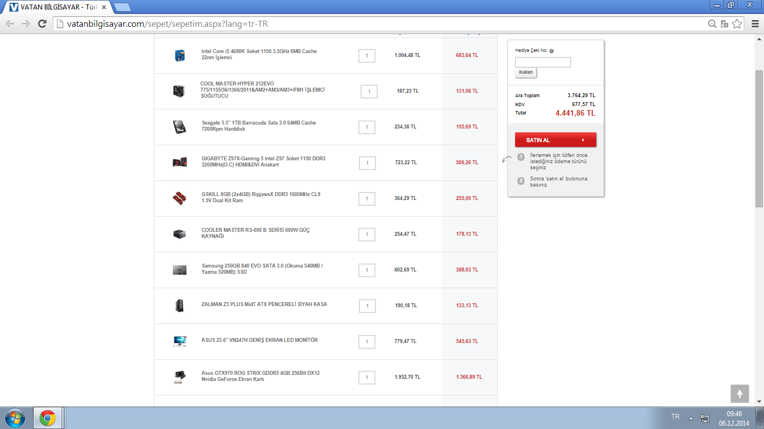Viewport: 764px width, 429px height.
Task: Click the Cooler Master Hyper 212EVO thumbnail
Action: [x=179, y=91]
